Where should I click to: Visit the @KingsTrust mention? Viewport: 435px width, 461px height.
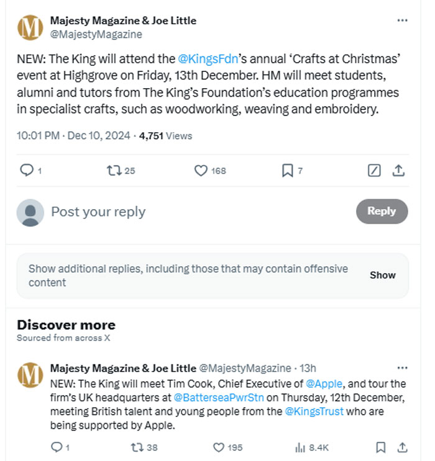click(x=314, y=411)
